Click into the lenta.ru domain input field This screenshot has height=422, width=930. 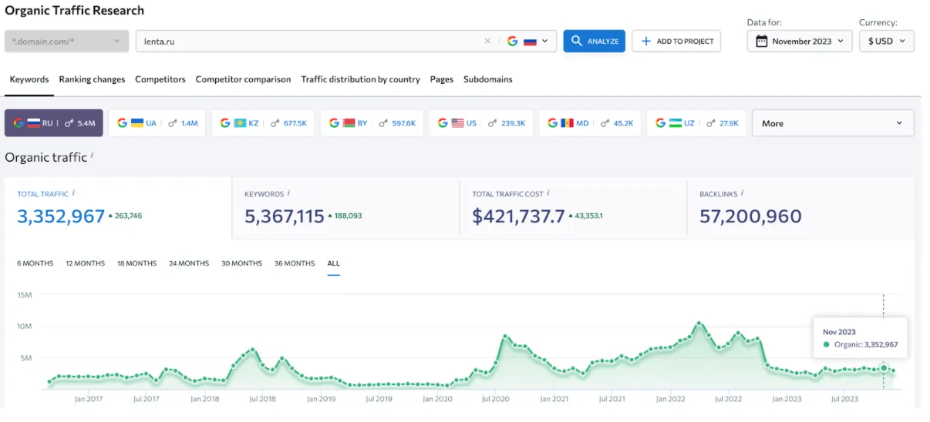(308, 42)
